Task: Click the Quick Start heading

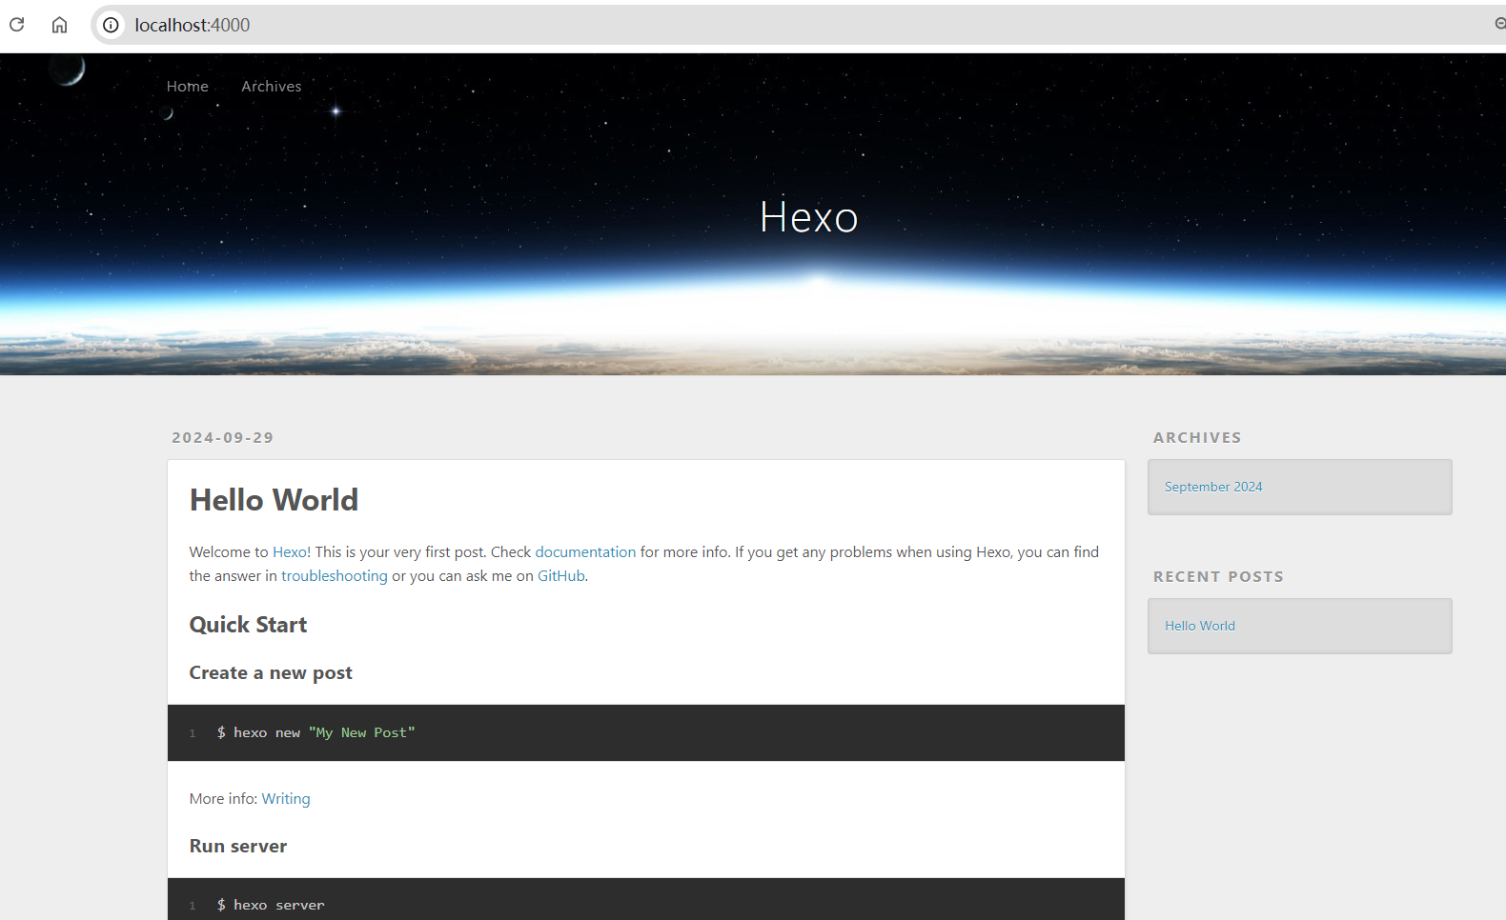Action: coord(249,625)
